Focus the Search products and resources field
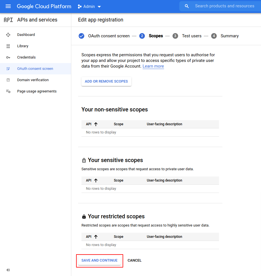This screenshot has width=261, height=276. 225,6
